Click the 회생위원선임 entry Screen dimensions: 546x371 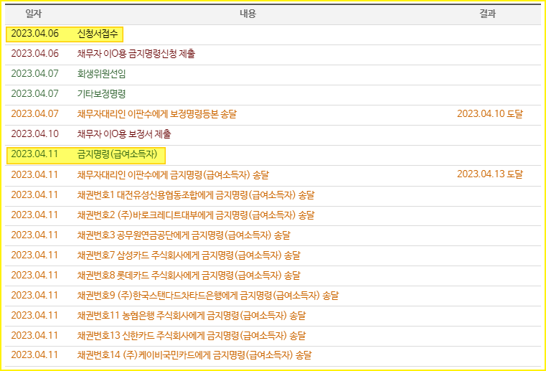click(101, 74)
